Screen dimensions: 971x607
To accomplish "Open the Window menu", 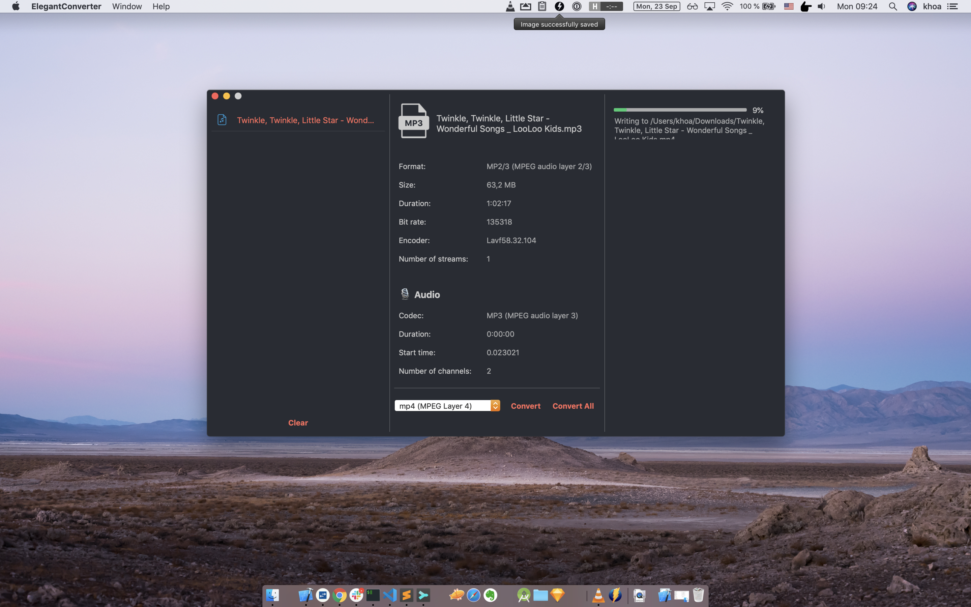I will (x=127, y=6).
